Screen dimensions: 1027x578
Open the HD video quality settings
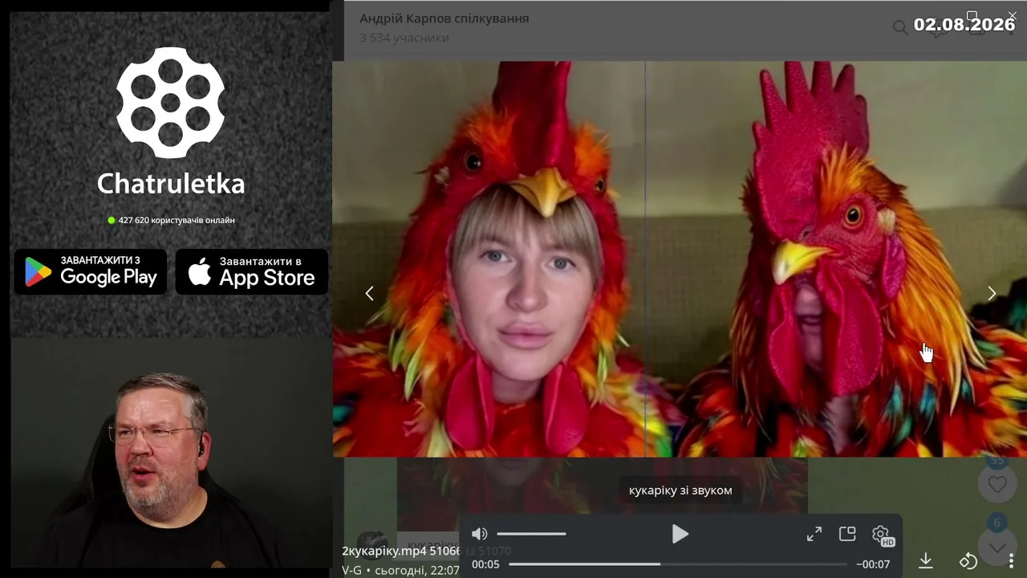[x=882, y=535]
